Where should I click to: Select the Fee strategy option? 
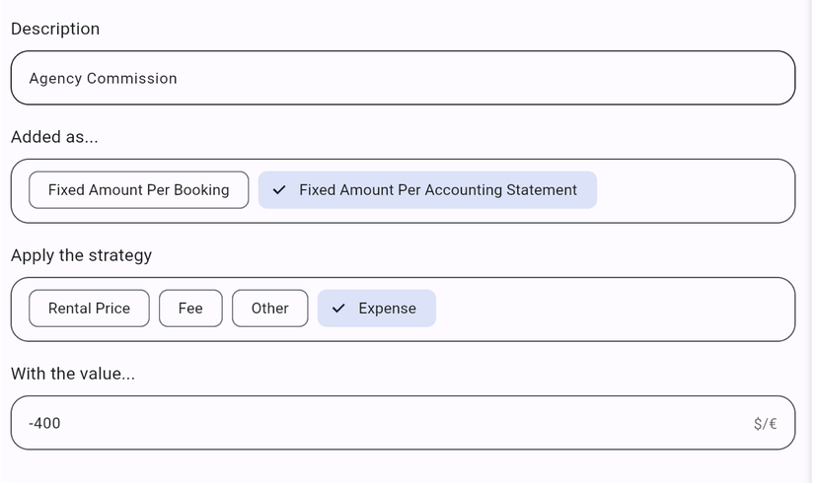190,309
